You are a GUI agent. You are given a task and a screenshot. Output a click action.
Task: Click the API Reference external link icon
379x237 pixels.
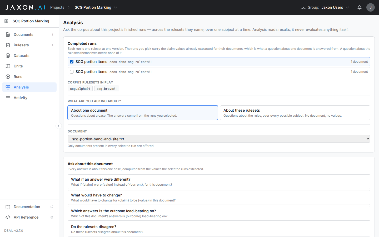coord(52,217)
